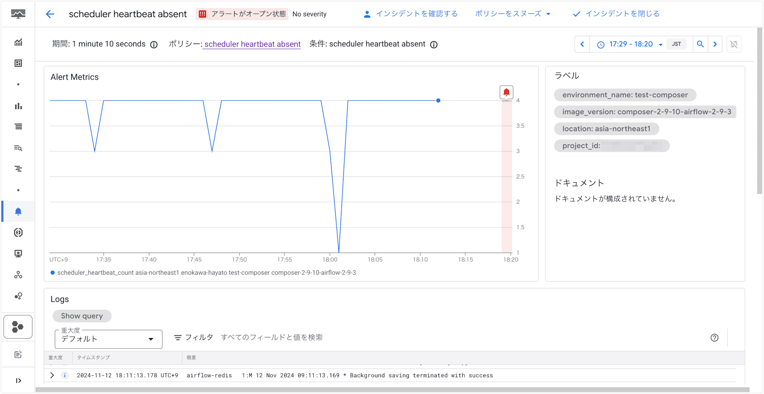Open the three-circle groups icon in sidebar
The width and height of the screenshot is (764, 394).
coord(18,275)
